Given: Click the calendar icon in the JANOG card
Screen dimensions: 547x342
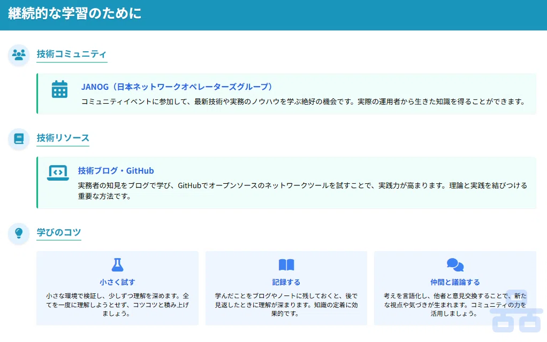Looking at the screenshot, I should 59,89.
